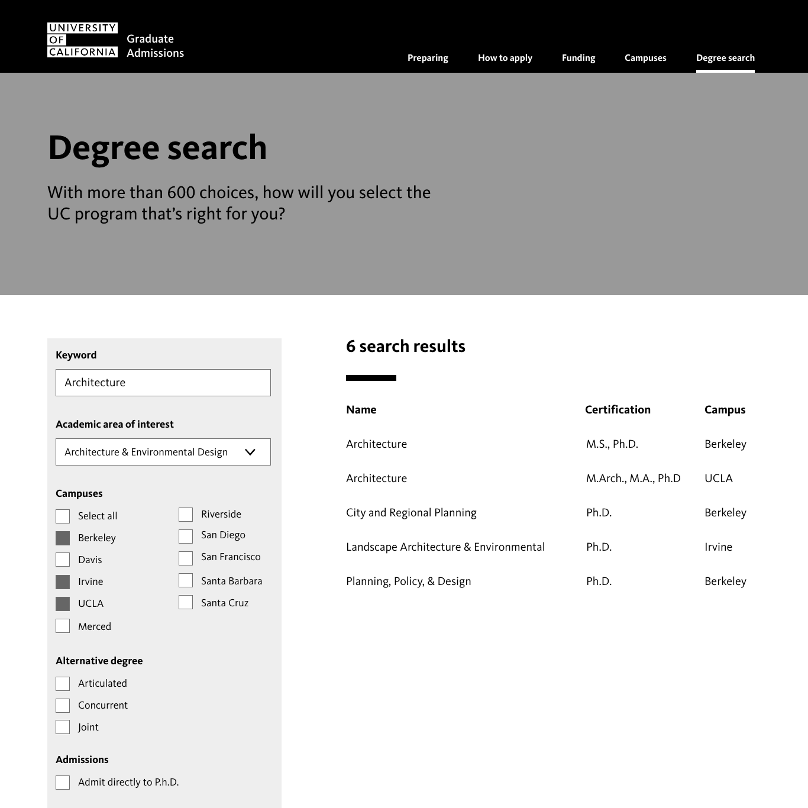Image resolution: width=808 pixels, height=808 pixels.
Task: Open the Academic area of interest dropdown
Action: (x=163, y=452)
